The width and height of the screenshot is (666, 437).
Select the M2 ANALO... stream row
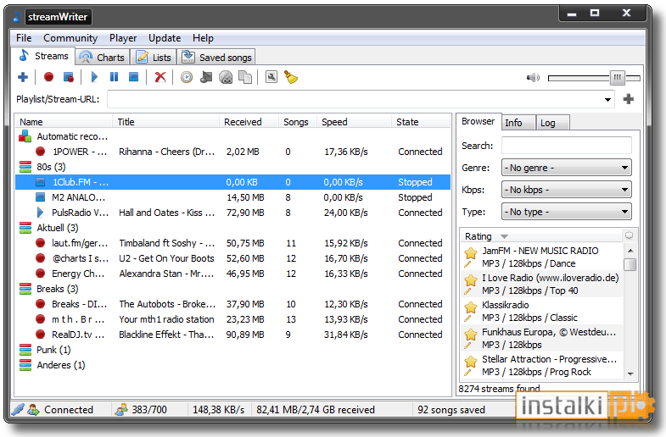[x=232, y=197]
